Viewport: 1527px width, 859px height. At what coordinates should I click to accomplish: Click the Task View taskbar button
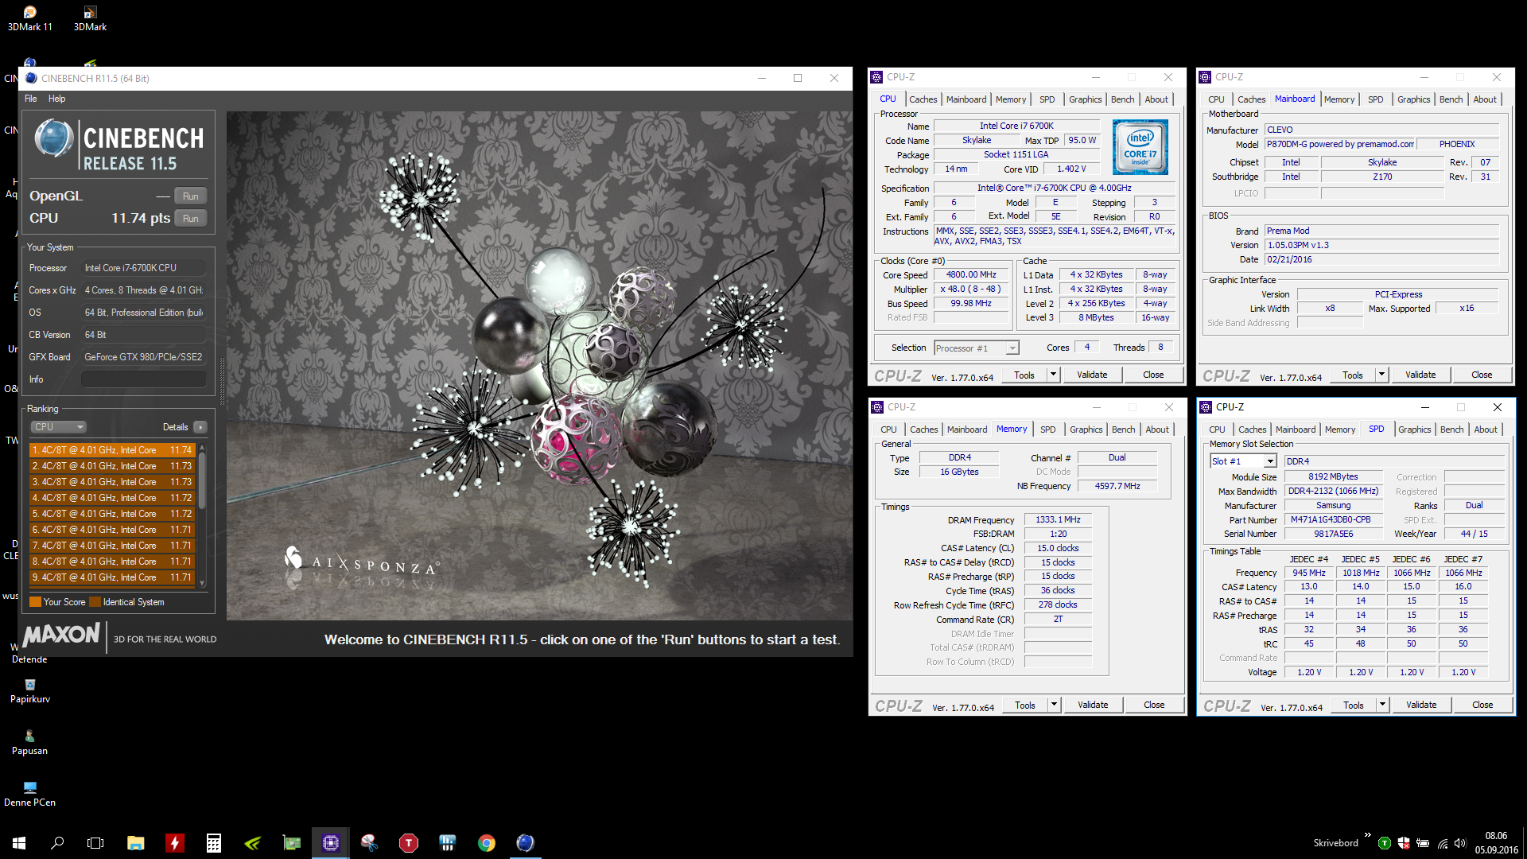pos(95,843)
